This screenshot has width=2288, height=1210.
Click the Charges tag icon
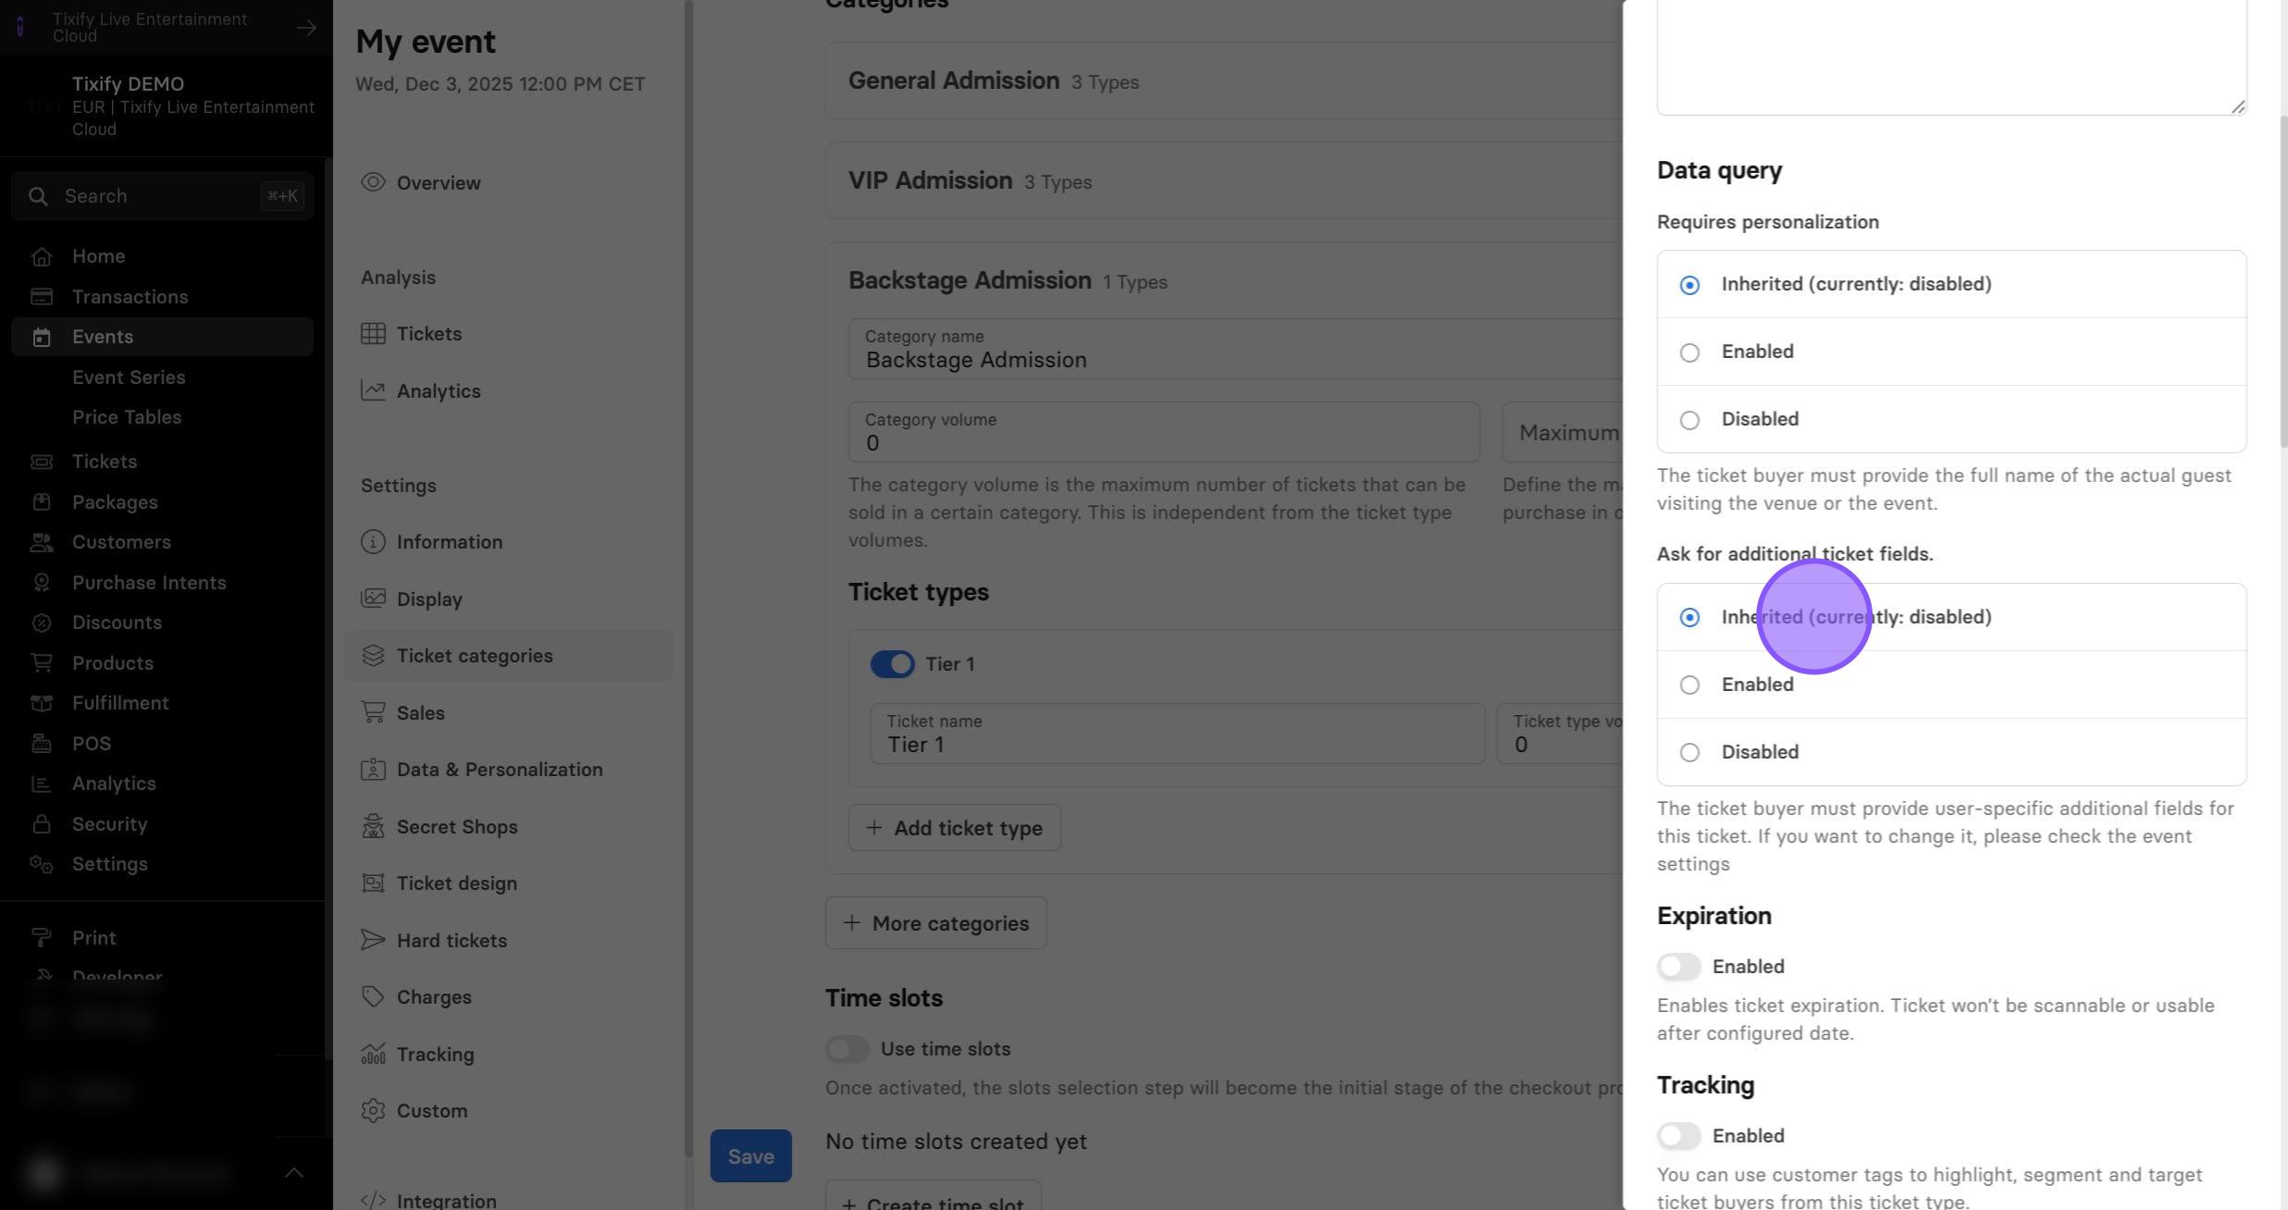point(373,996)
